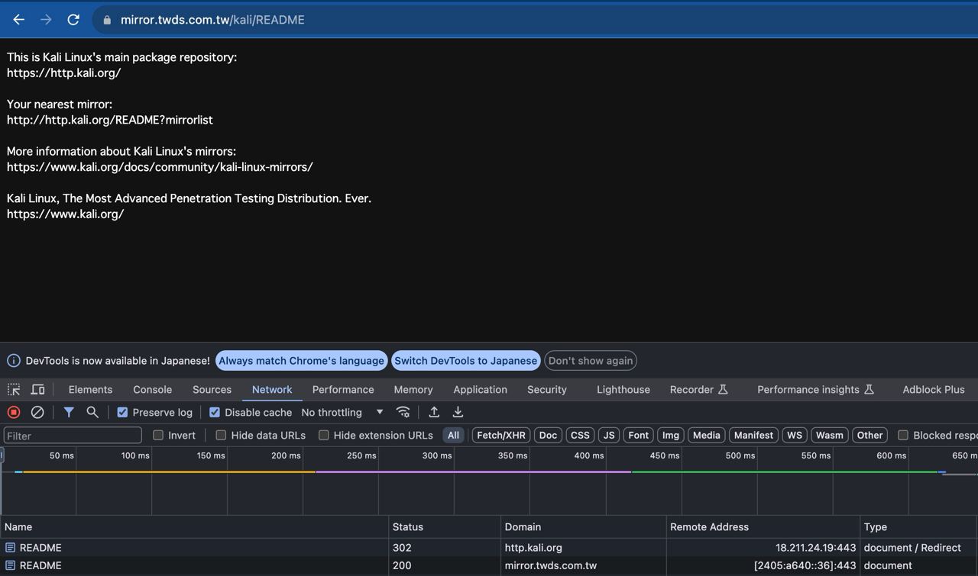The width and height of the screenshot is (978, 576).
Task: Select the README request with status 302
Action: click(x=40, y=548)
